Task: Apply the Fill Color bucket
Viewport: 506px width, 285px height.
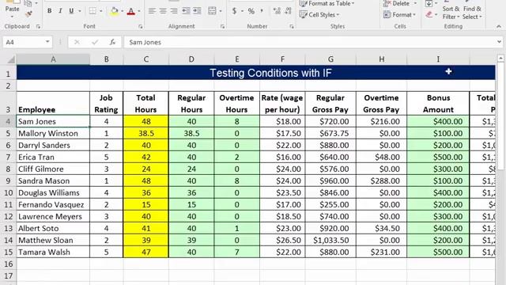Action: coord(114,11)
